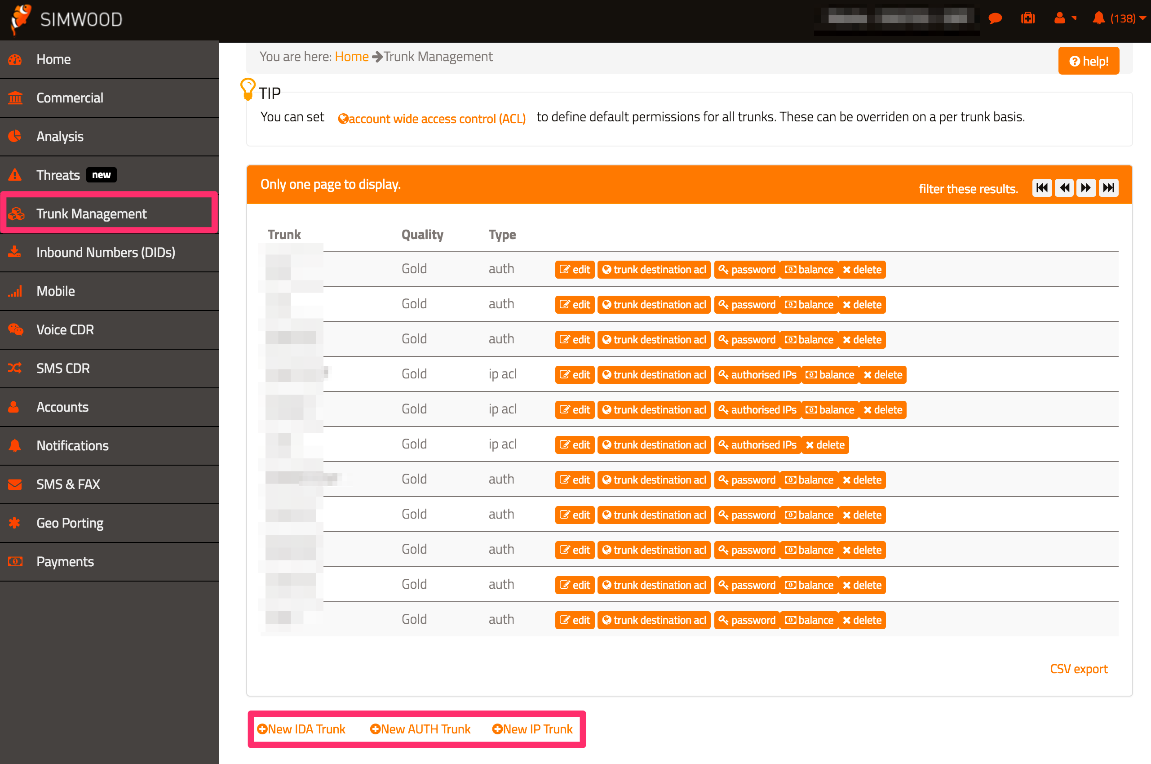Open Geo Porting sidebar item

tap(110, 523)
